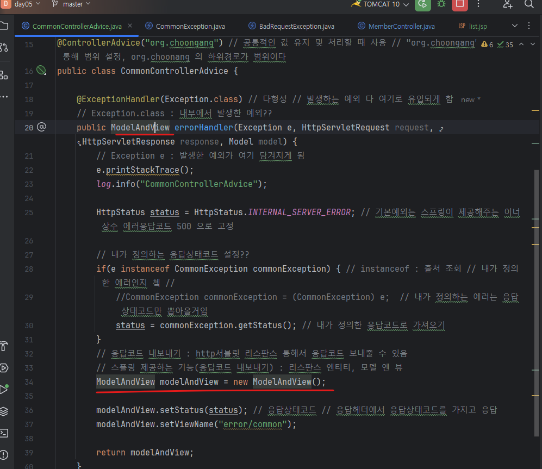Click new ModelAndView() on line 34
This screenshot has height=469, width=542.
click(x=279, y=382)
